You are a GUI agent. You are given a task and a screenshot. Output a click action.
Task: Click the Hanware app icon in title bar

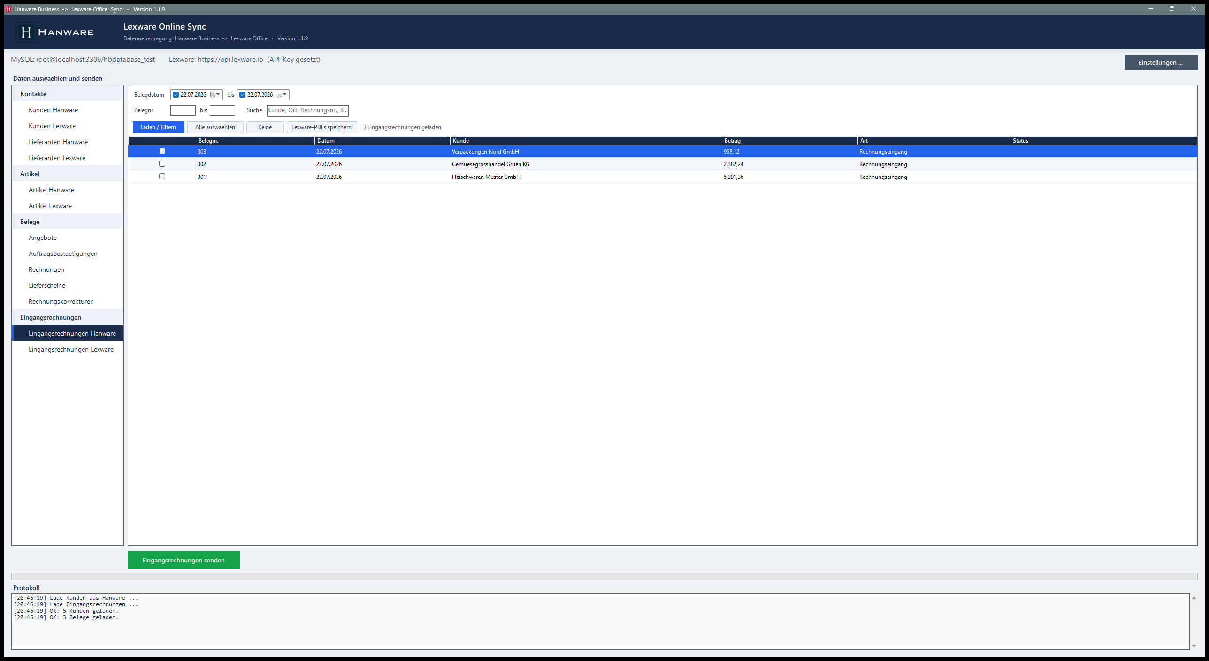pos(8,9)
